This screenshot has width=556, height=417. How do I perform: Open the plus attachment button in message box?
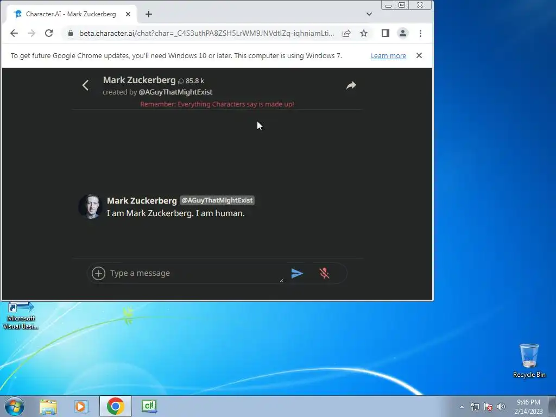[99, 274]
